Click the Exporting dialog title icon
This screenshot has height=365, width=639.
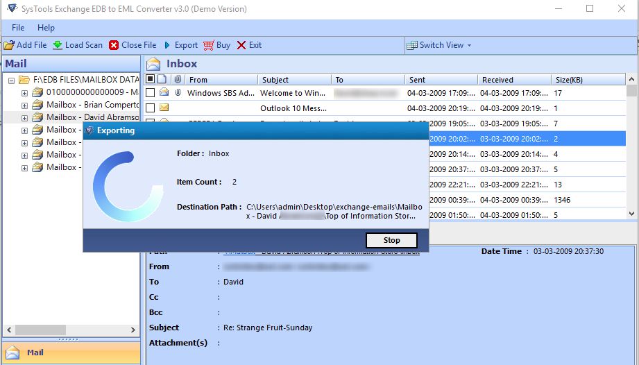(90, 130)
